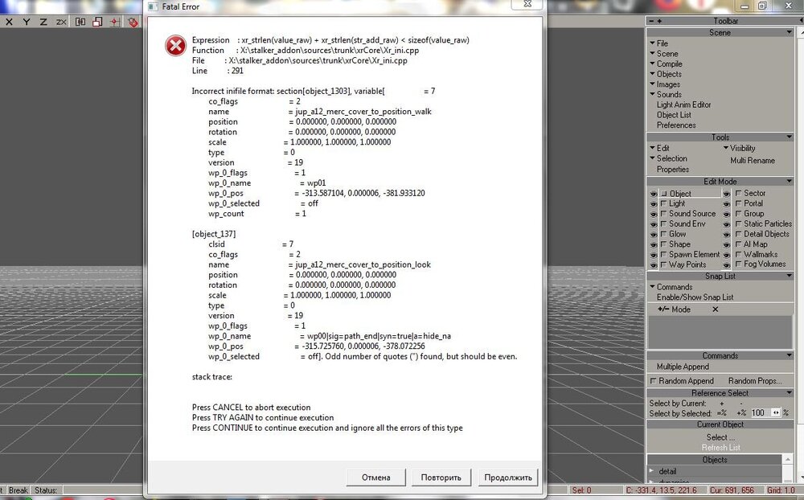Check the AI Map edit mode
The image size is (804, 500).
[x=739, y=244]
